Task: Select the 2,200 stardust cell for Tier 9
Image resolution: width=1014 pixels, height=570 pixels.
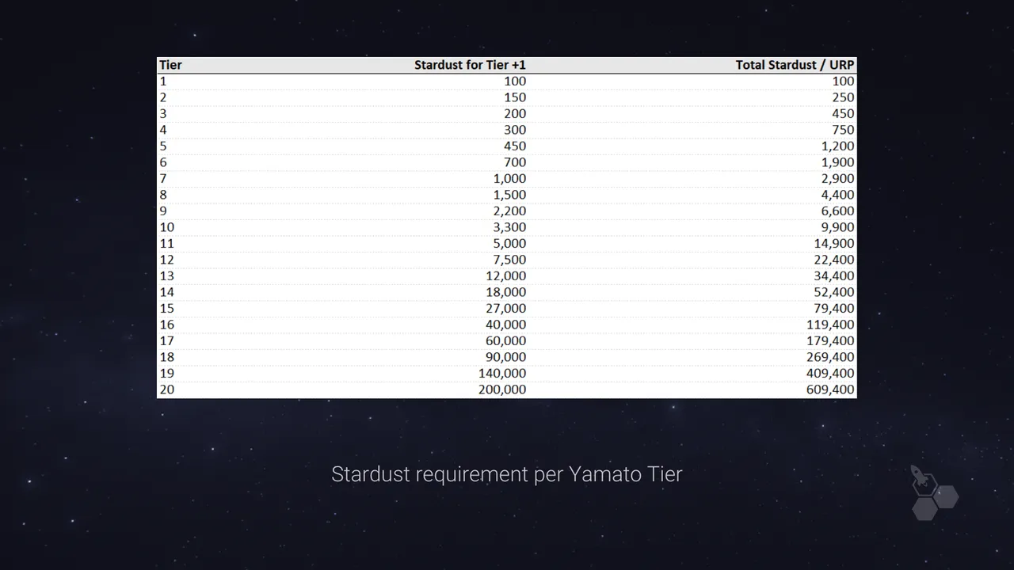Action: tap(509, 211)
